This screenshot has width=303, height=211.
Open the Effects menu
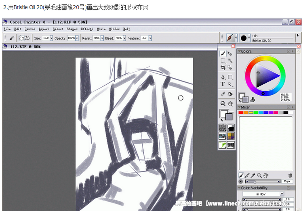[87, 29]
